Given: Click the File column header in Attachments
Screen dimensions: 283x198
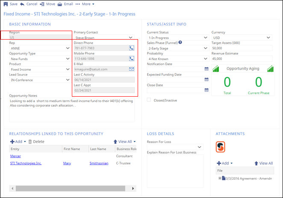Looking at the screenshot, I should click(x=245, y=170).
